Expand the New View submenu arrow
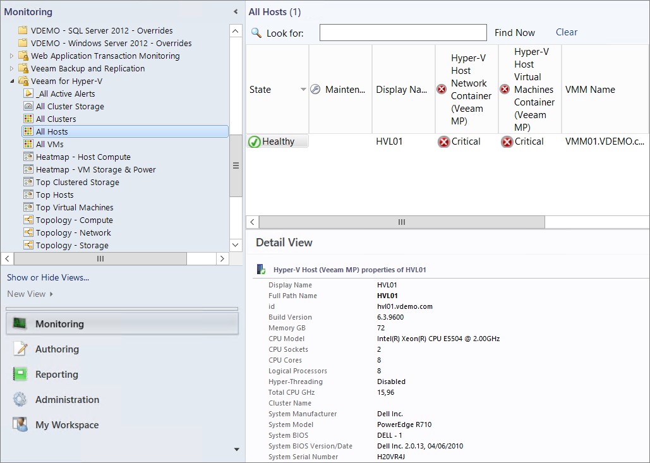 coord(51,294)
